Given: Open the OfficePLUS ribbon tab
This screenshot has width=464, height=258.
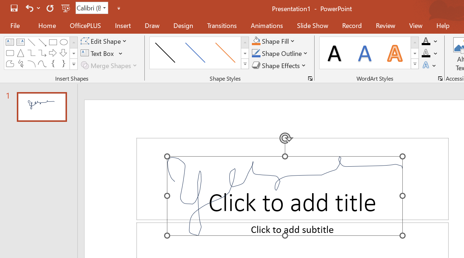Looking at the screenshot, I should pyautogui.click(x=85, y=25).
